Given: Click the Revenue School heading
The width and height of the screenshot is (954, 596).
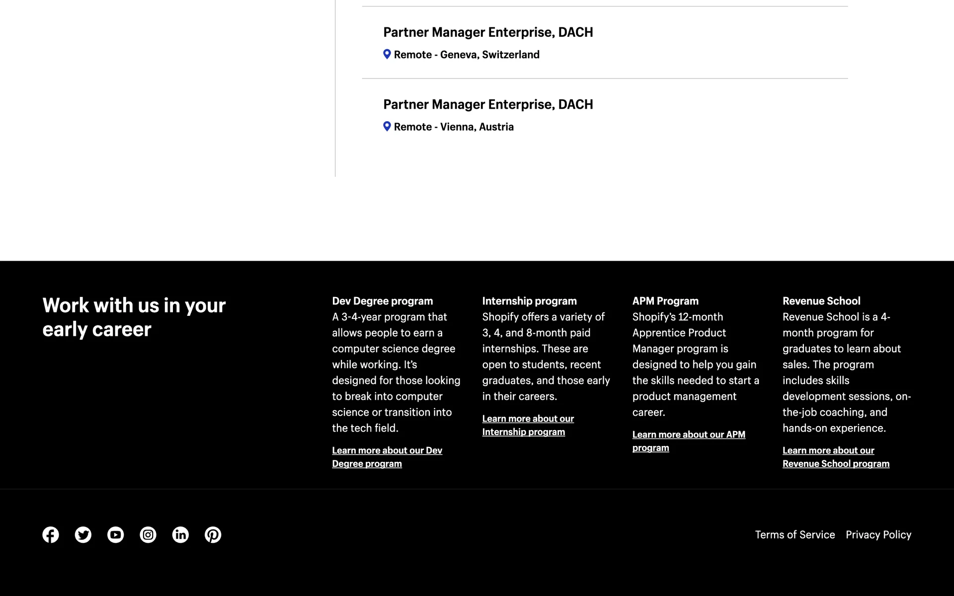Looking at the screenshot, I should 821,301.
